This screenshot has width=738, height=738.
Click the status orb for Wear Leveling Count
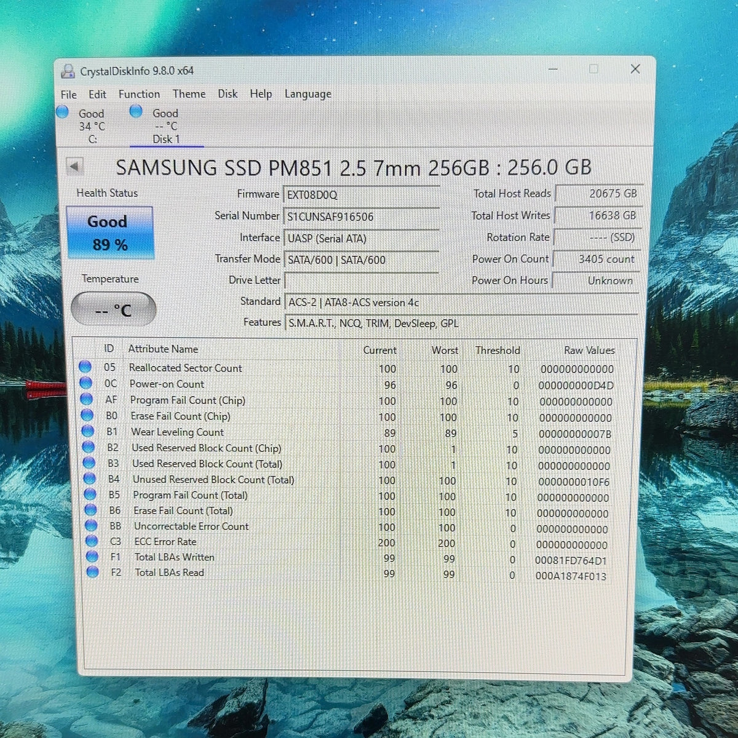88,431
